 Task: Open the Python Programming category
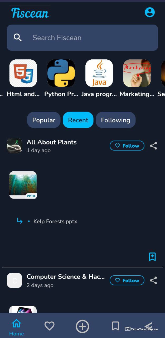pos(61,73)
